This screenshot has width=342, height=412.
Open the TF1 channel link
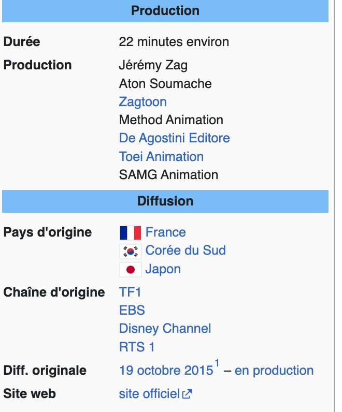(x=130, y=292)
